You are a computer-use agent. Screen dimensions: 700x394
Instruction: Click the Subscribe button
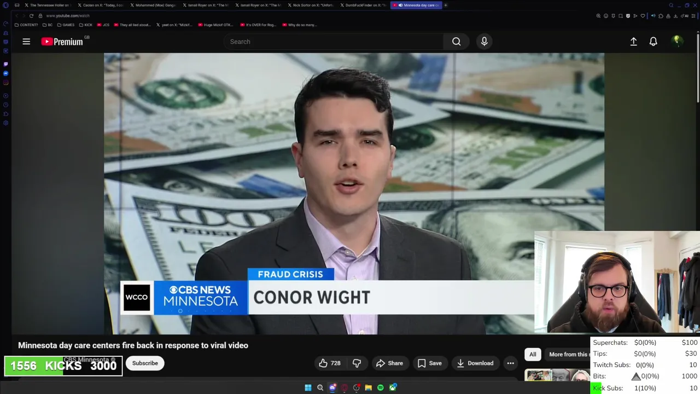pyautogui.click(x=145, y=363)
